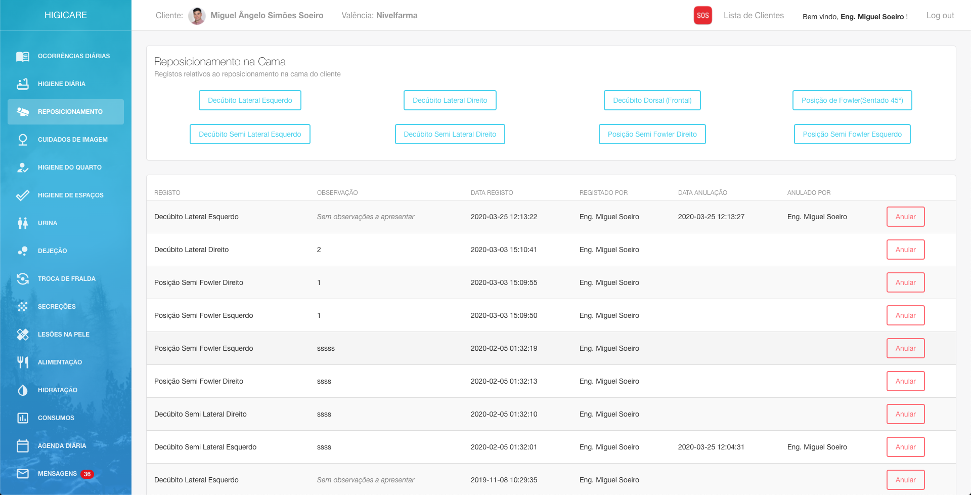This screenshot has height=495, width=971.
Task: Anular the 2020-02-05 01:32:01 record
Action: (905, 447)
